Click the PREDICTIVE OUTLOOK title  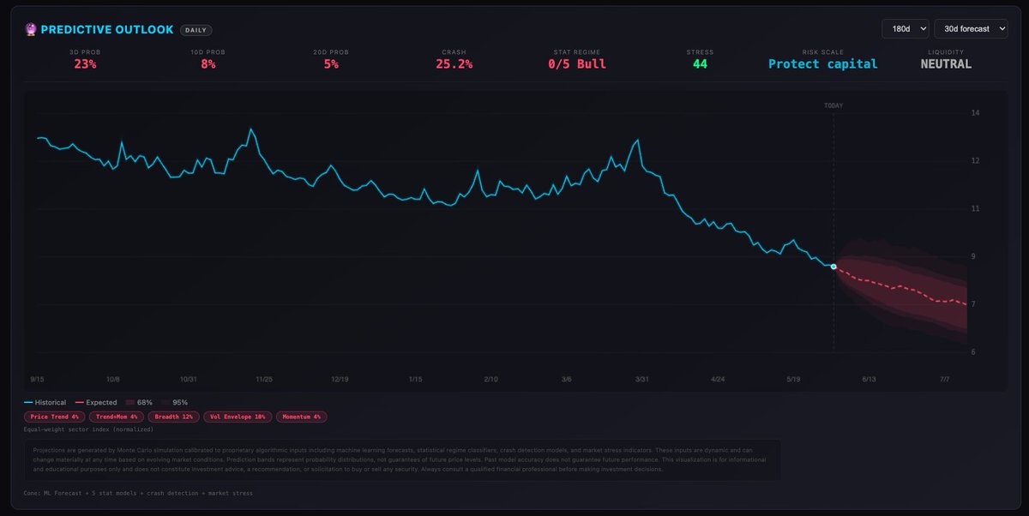[x=107, y=29]
